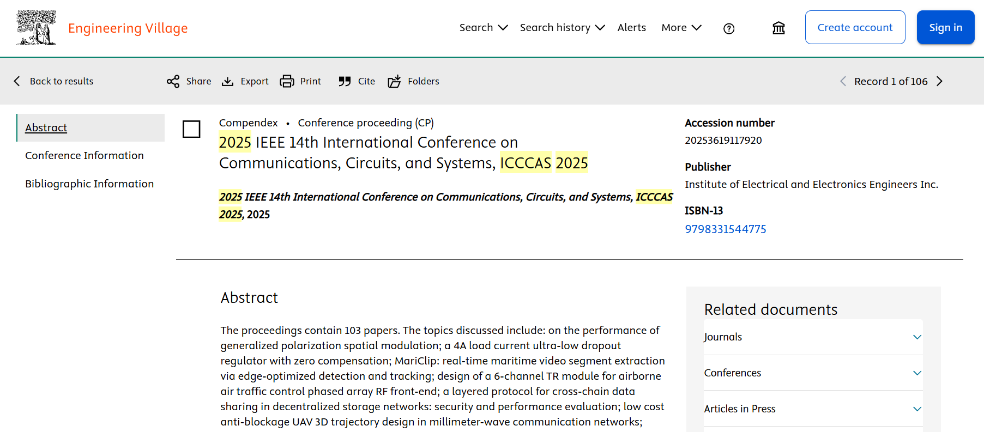Open help via the question mark icon
This screenshot has width=984, height=432.
click(x=729, y=28)
